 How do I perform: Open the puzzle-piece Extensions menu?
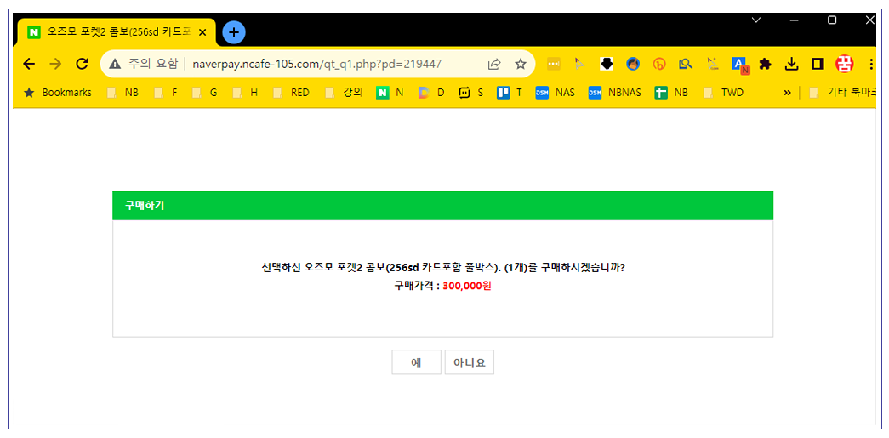pos(765,64)
